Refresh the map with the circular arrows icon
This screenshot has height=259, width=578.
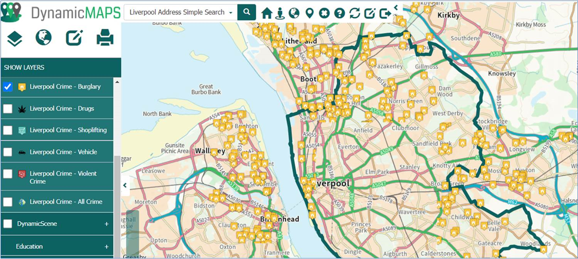click(354, 13)
